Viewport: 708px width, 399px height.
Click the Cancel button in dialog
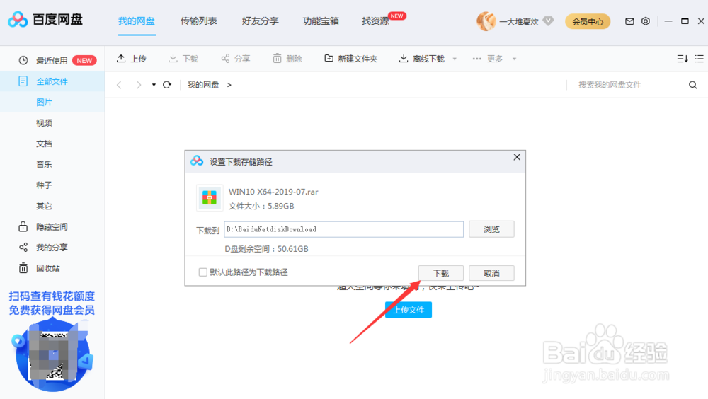pos(491,273)
